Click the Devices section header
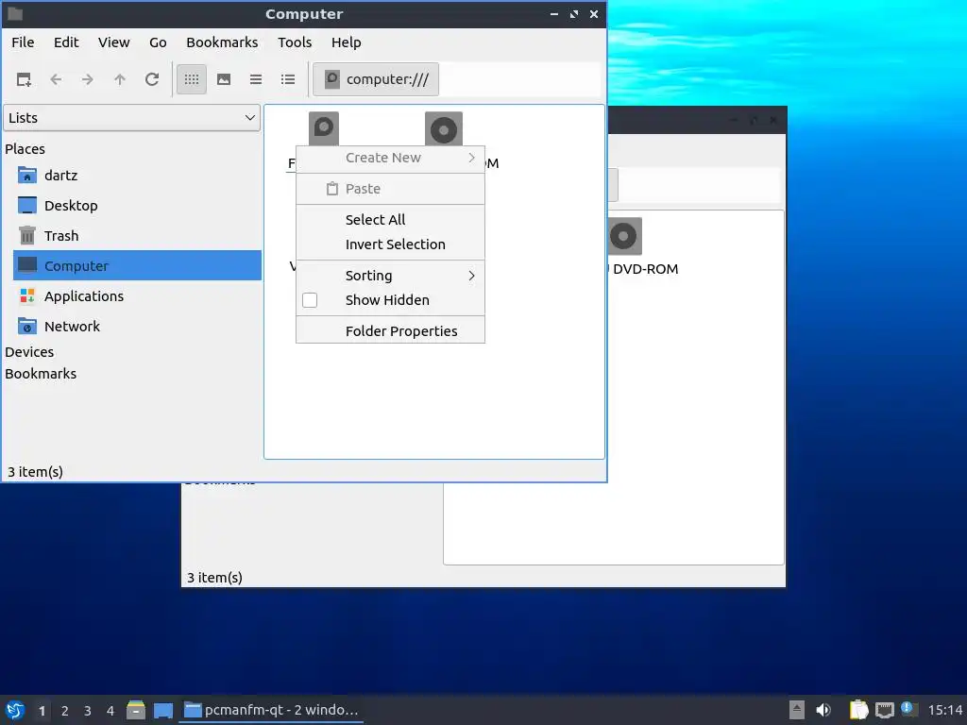Screen dimensions: 967x725 coord(29,352)
